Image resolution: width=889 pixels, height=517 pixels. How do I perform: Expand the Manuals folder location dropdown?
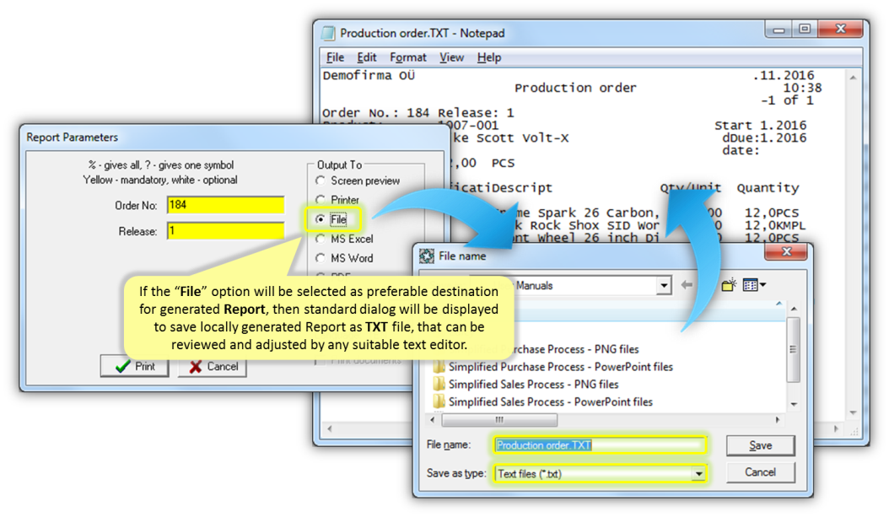tap(663, 285)
